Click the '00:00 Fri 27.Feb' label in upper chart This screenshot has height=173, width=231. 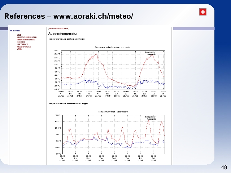61,94
